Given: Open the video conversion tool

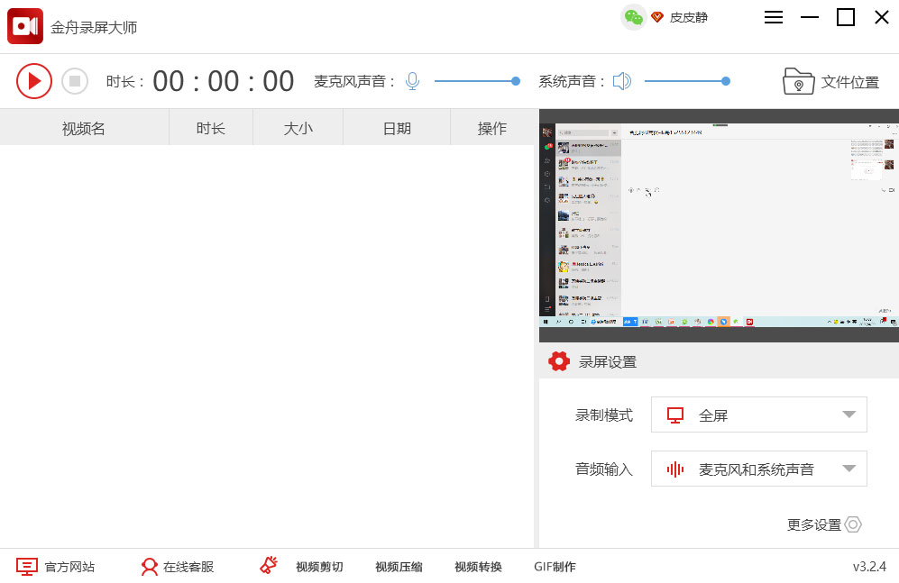Looking at the screenshot, I should click(478, 567).
